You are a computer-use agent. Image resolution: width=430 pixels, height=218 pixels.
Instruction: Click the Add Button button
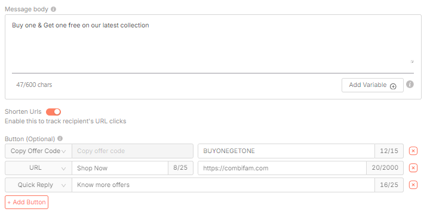pos(27,202)
